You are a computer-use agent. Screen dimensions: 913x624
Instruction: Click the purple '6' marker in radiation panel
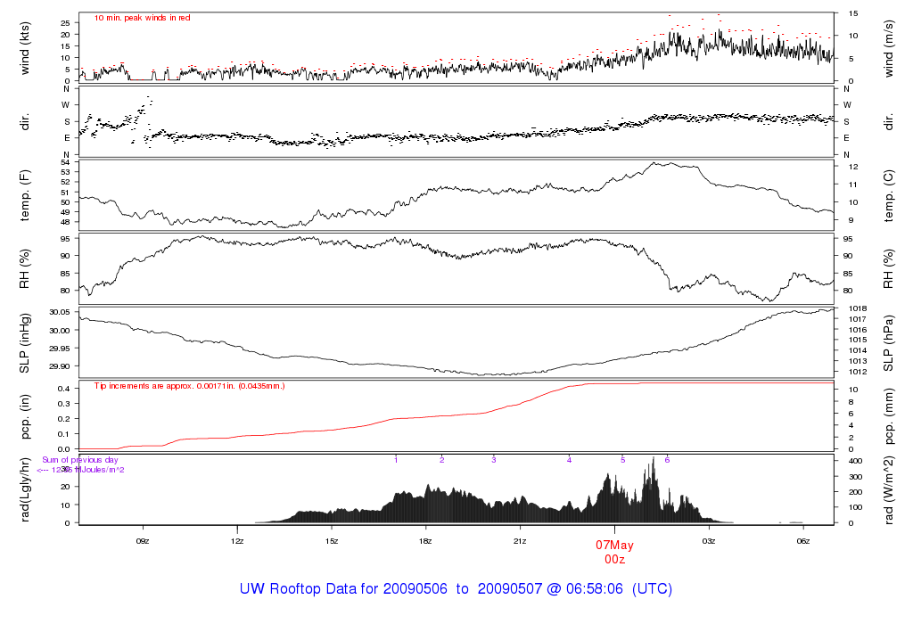pos(667,460)
